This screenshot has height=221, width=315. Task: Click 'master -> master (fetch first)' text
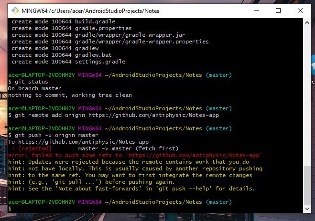click(128, 148)
